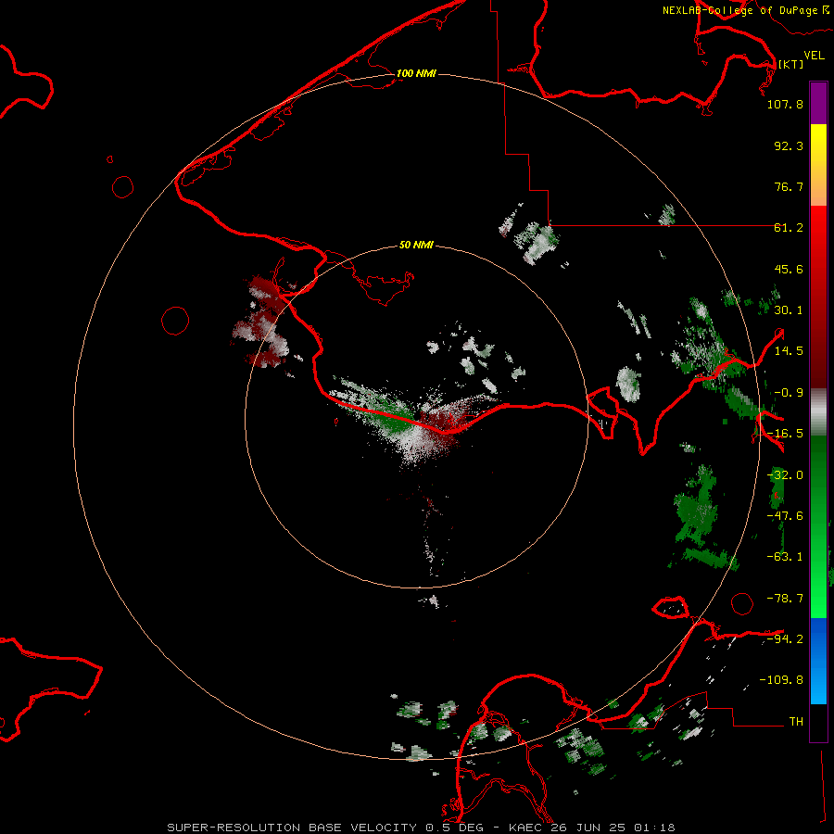This screenshot has width=834, height=834.
Task: Pick the green inbound segment of the color bar
Action: (x=818, y=526)
